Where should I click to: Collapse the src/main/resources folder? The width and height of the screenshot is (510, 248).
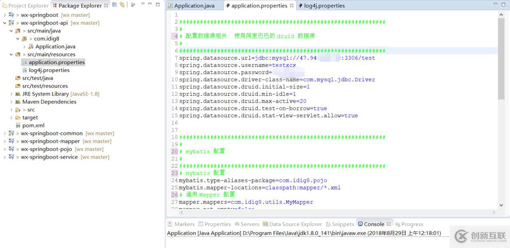pyautogui.click(x=11, y=55)
